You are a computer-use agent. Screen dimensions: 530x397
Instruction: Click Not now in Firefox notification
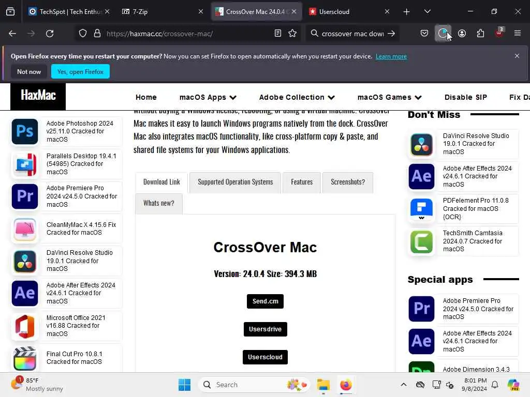coord(29,71)
